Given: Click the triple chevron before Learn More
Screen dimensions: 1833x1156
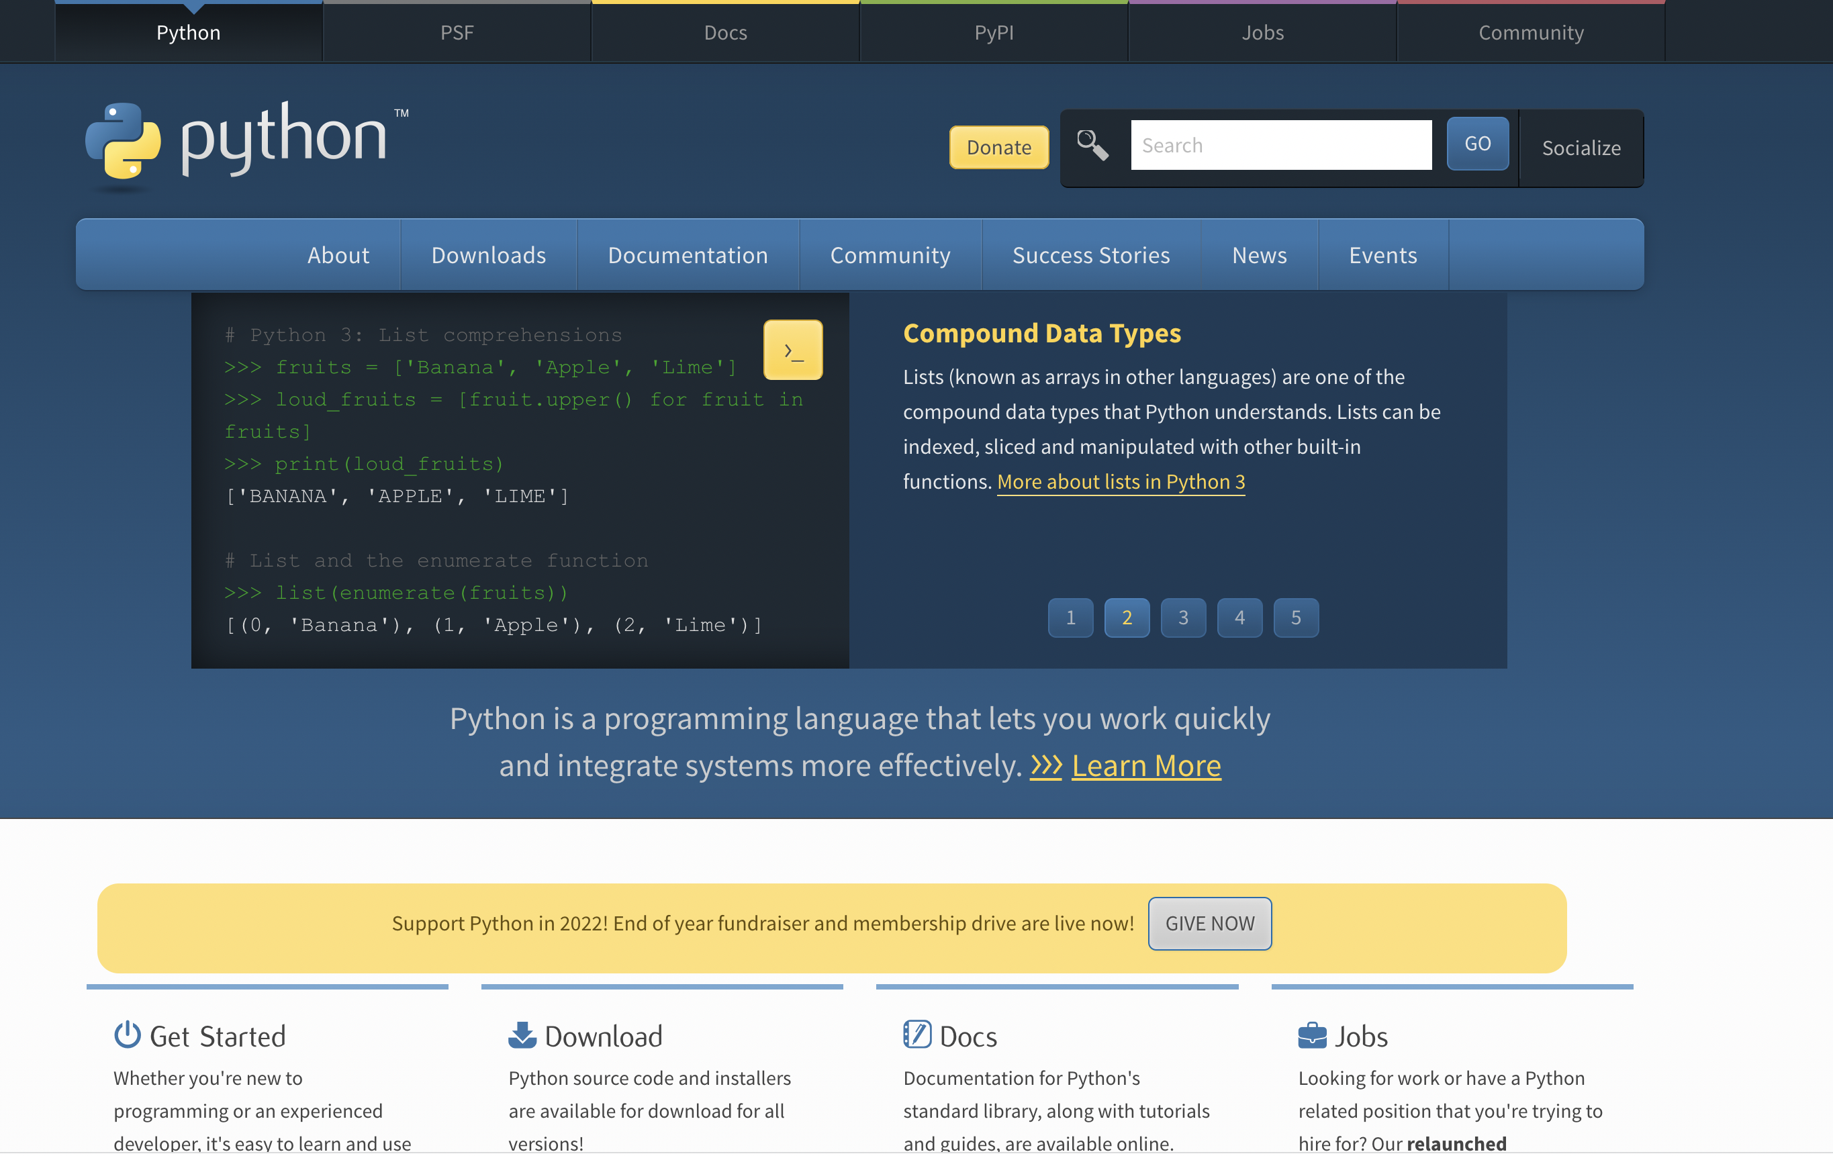Looking at the screenshot, I should [1046, 765].
